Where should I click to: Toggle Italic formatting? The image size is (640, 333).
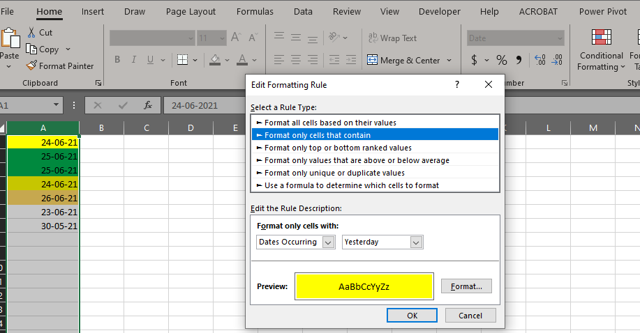[134, 60]
